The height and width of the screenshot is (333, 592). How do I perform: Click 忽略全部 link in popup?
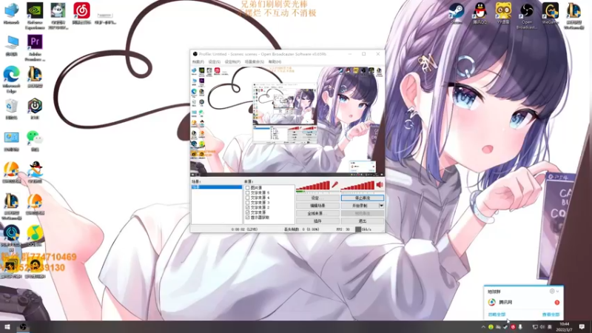[x=497, y=314]
